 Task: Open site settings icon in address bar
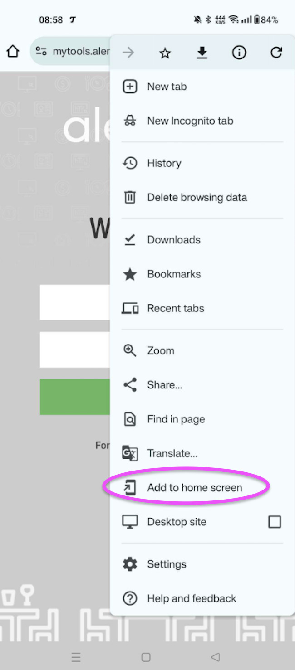[41, 51]
